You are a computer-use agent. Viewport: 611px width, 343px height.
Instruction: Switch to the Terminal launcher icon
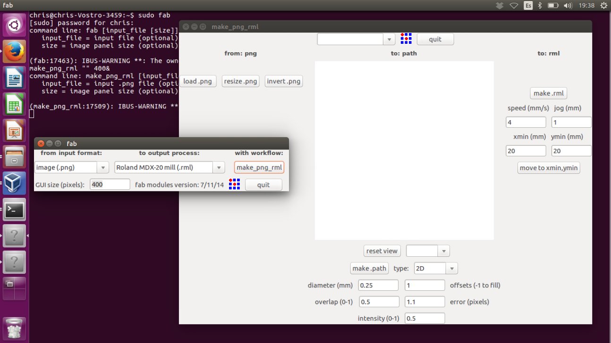[x=15, y=210]
